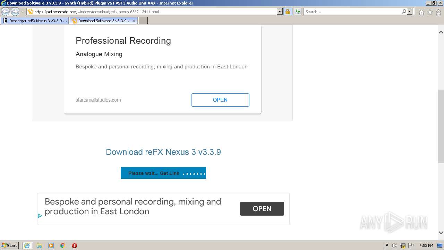444x250 pixels.
Task: Click the vertical scrollbar thumb
Action: click(441, 126)
